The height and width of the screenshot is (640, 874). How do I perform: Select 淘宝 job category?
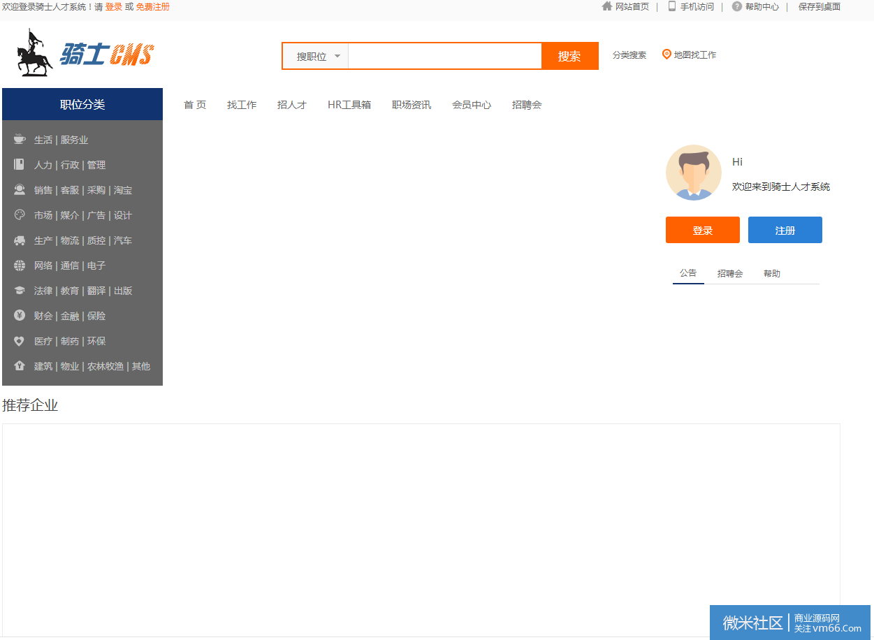123,190
